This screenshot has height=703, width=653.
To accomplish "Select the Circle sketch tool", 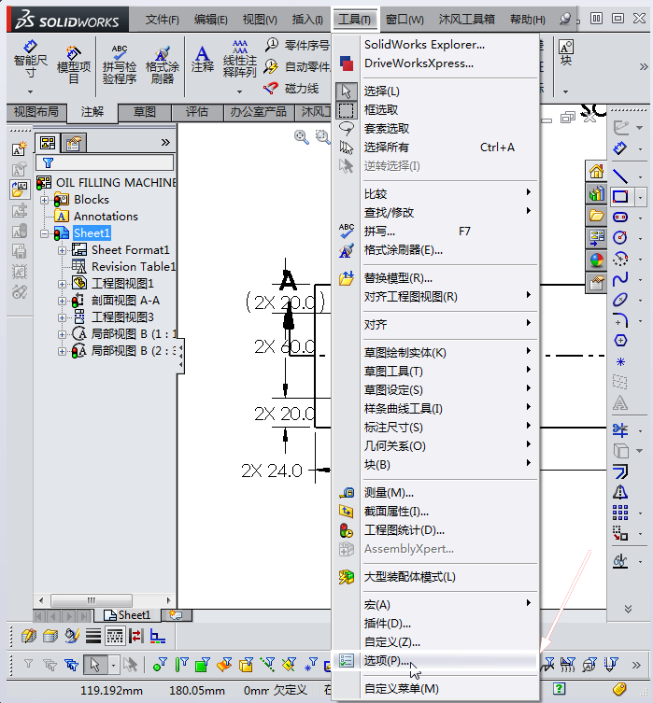I will click(620, 237).
